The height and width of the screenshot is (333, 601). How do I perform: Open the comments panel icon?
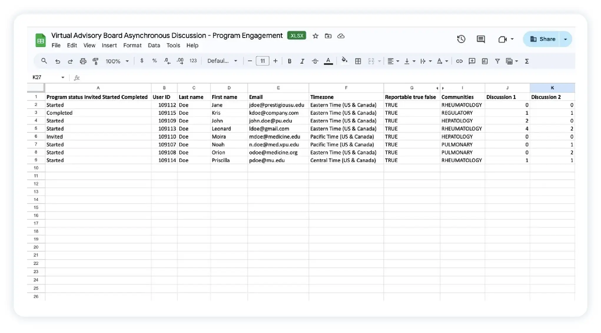pyautogui.click(x=481, y=39)
